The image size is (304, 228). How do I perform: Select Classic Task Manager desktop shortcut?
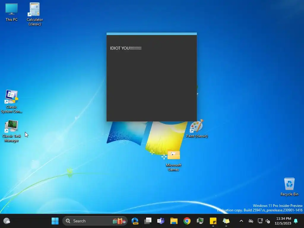pyautogui.click(x=12, y=131)
